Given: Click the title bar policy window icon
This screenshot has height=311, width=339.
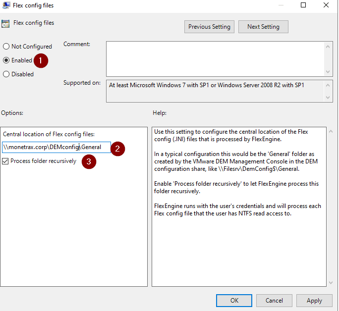Looking at the screenshot, I should click(6, 5).
